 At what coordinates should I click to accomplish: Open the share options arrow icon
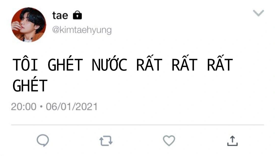click(232, 141)
